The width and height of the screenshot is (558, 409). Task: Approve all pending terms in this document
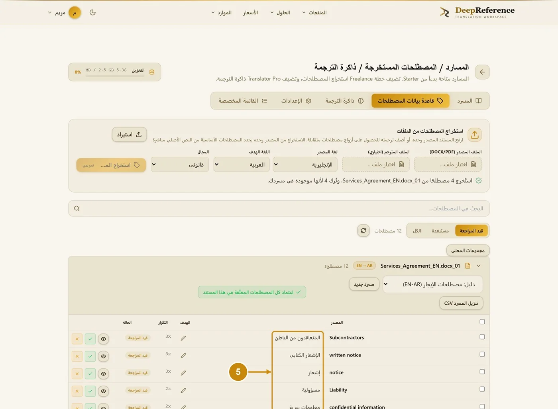tap(252, 292)
